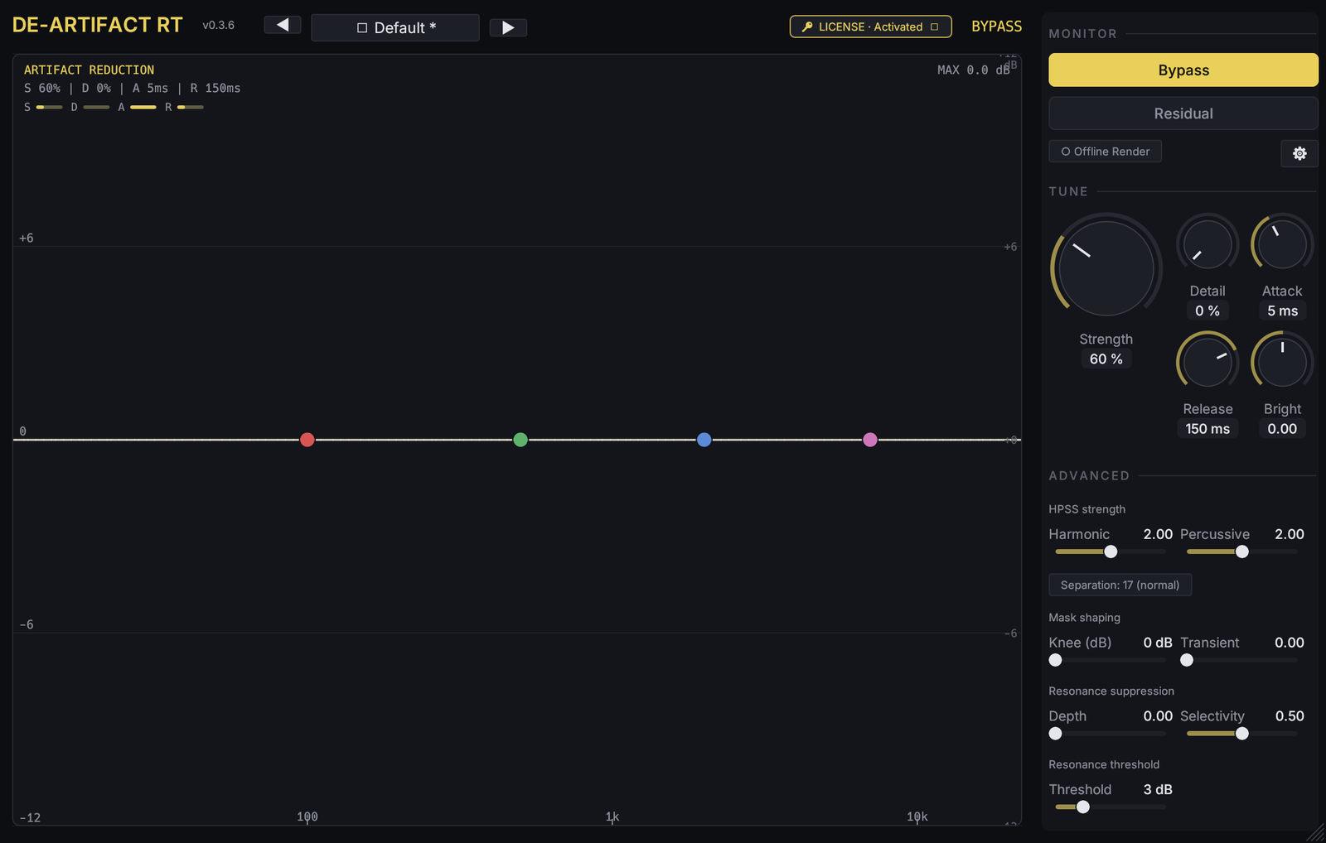Click the preset square icon beside Default

[x=362, y=28]
